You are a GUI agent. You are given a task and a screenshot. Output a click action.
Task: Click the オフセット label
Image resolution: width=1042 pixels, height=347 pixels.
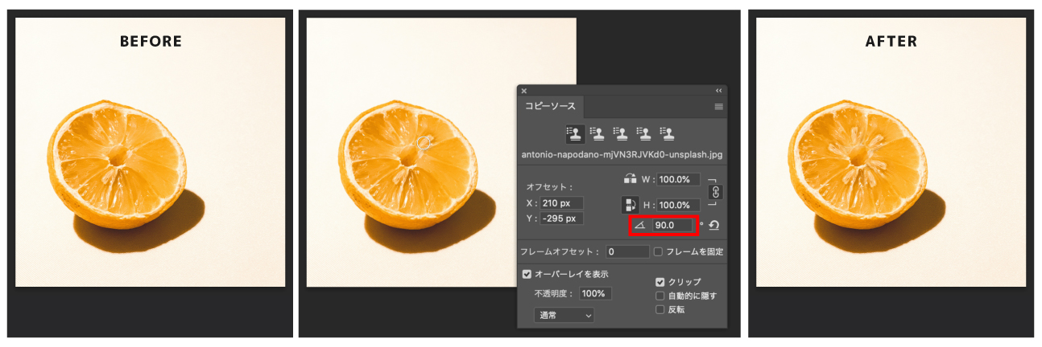tap(550, 186)
